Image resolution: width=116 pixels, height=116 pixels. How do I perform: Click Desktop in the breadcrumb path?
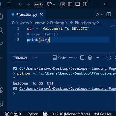point(57,23)
